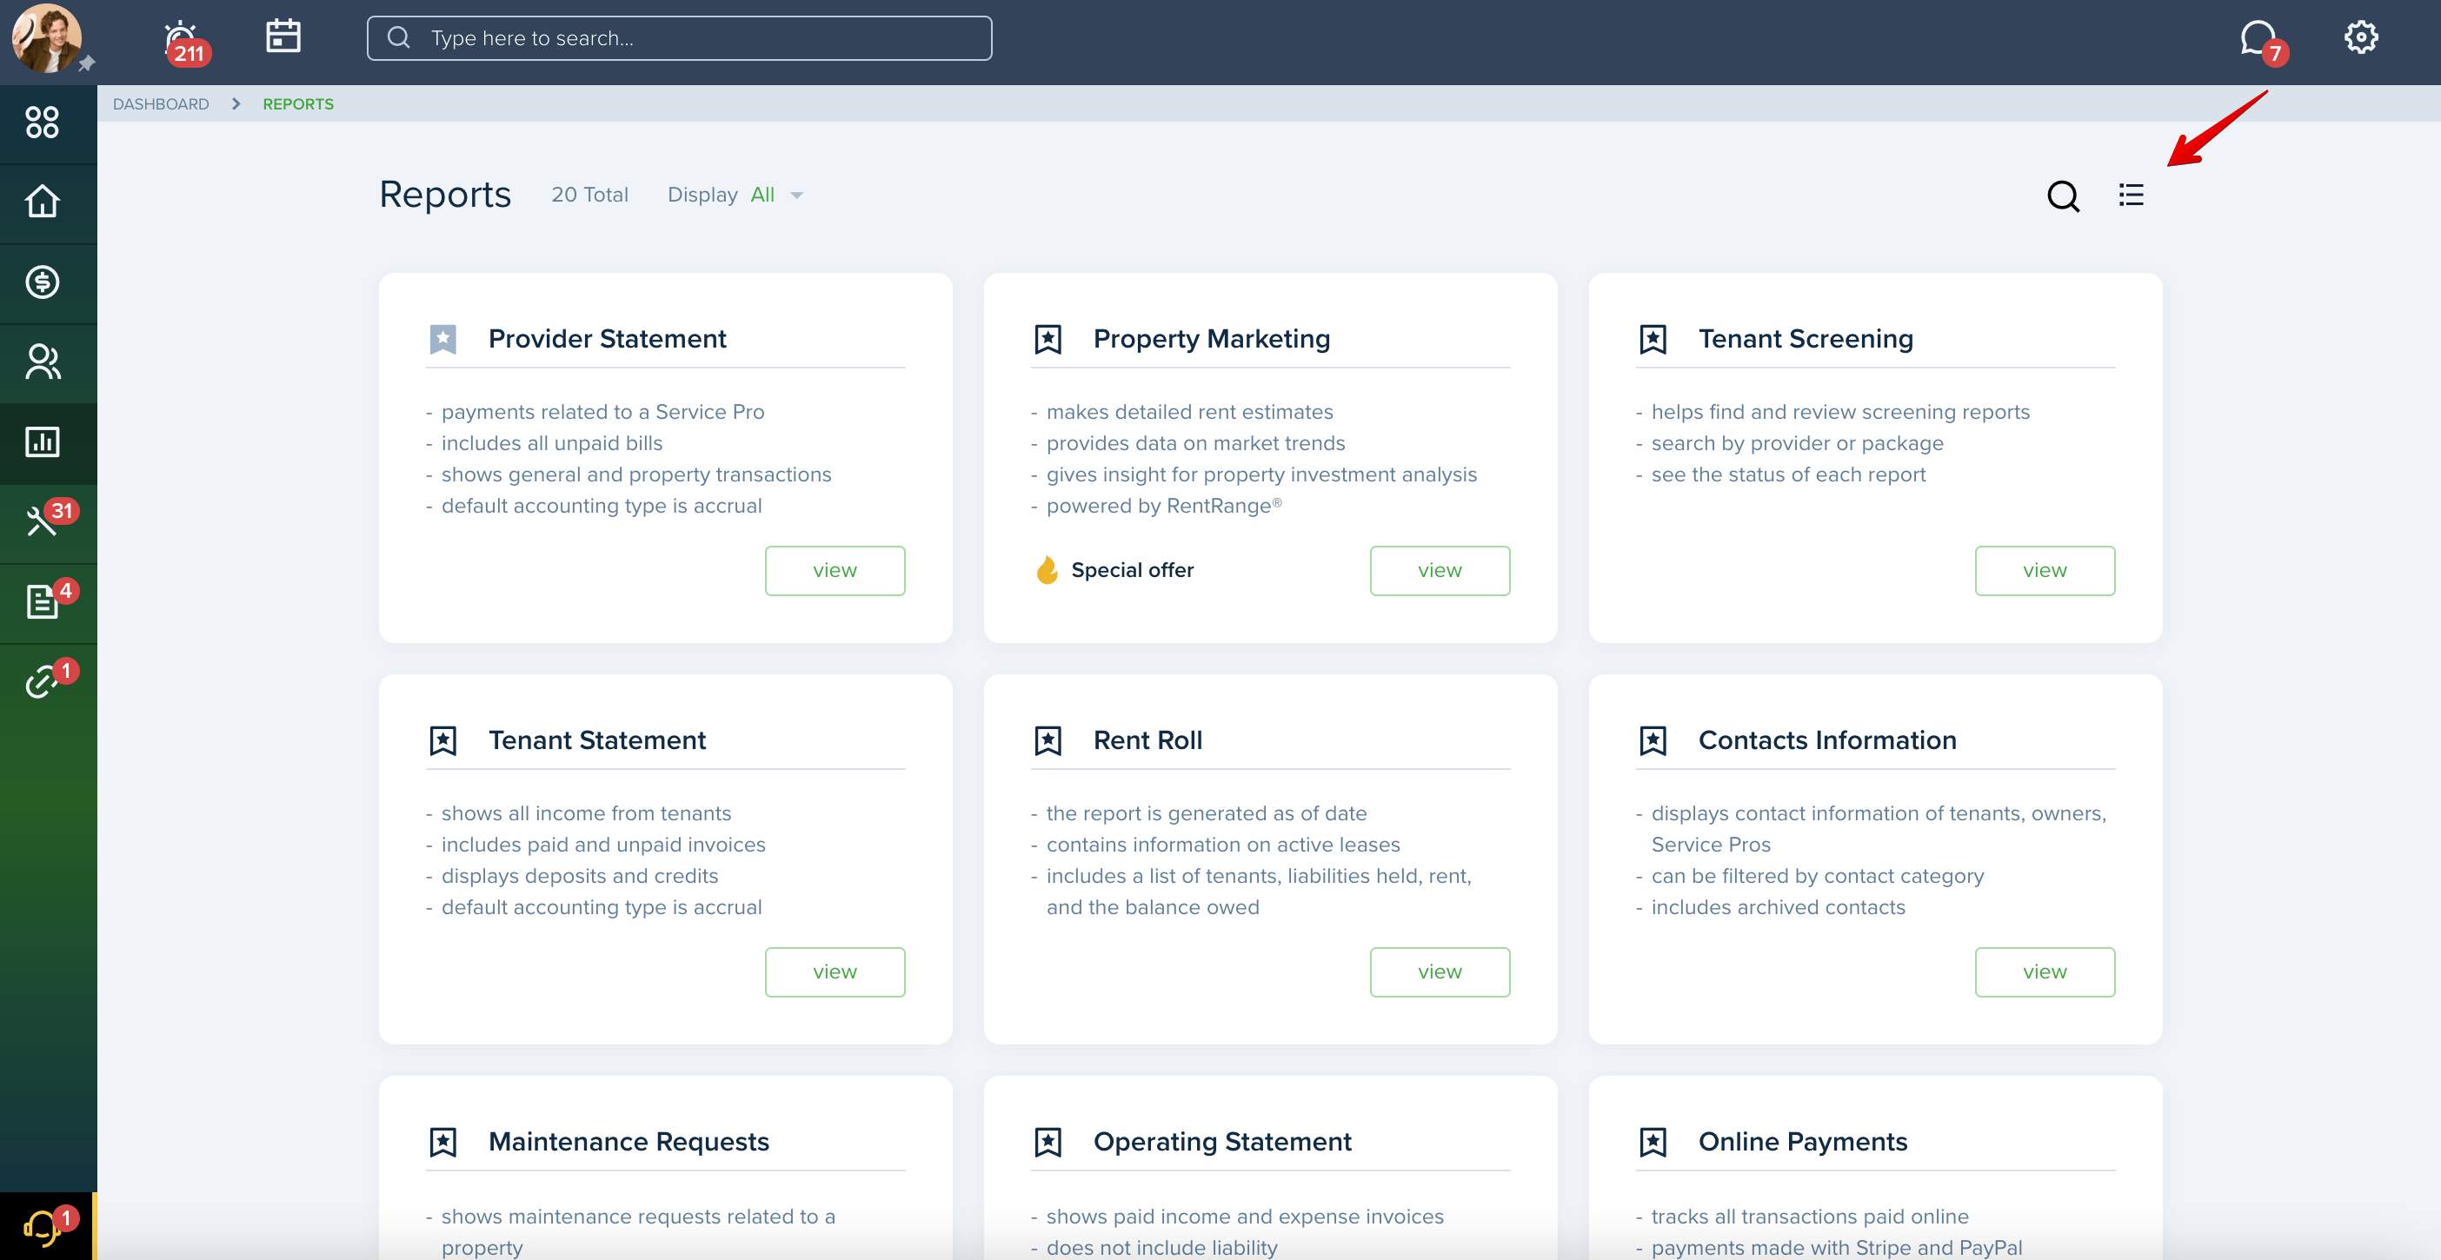Open the Properties home icon in sidebar

(x=42, y=202)
